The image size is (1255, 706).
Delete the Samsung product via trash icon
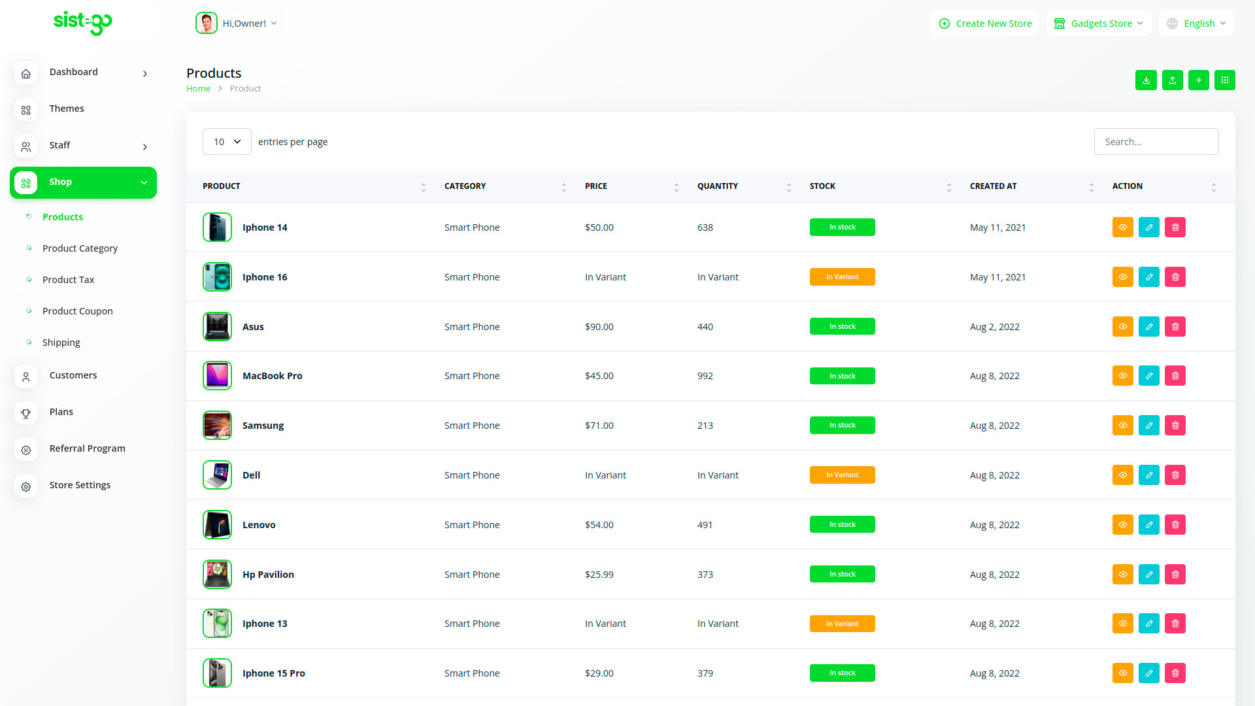[x=1175, y=425]
